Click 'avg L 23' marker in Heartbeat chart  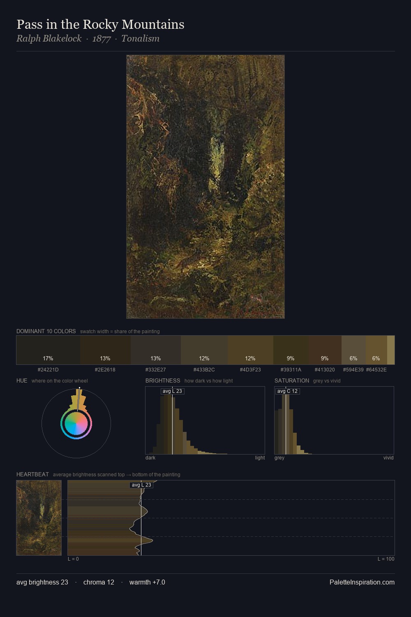tap(141, 485)
